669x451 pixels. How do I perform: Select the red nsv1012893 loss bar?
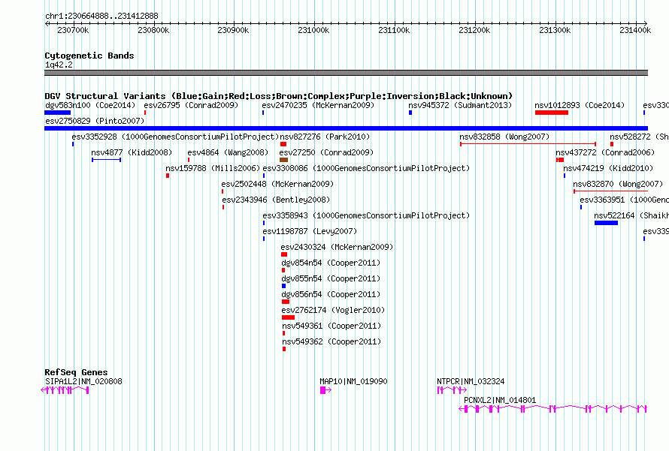tap(552, 113)
